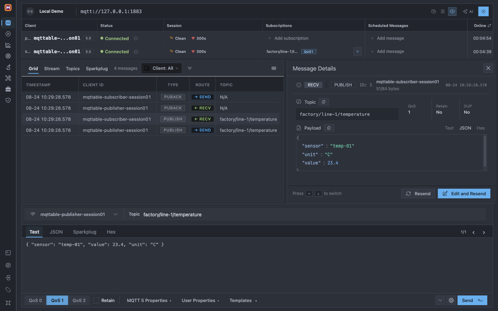Enable the Retain checkbox
Screen dimensions: 498x311
point(96,300)
